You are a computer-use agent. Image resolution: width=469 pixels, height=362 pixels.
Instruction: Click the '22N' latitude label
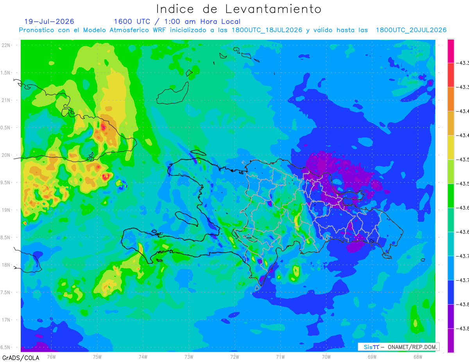click(x=6, y=45)
